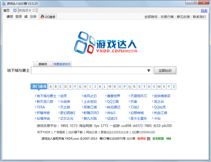Open the 比价器下载 link
Screen dimensions: 211x162
[x=76, y=132]
